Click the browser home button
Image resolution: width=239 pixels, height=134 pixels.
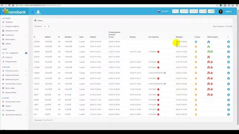pyautogui.click(x=13, y=5)
